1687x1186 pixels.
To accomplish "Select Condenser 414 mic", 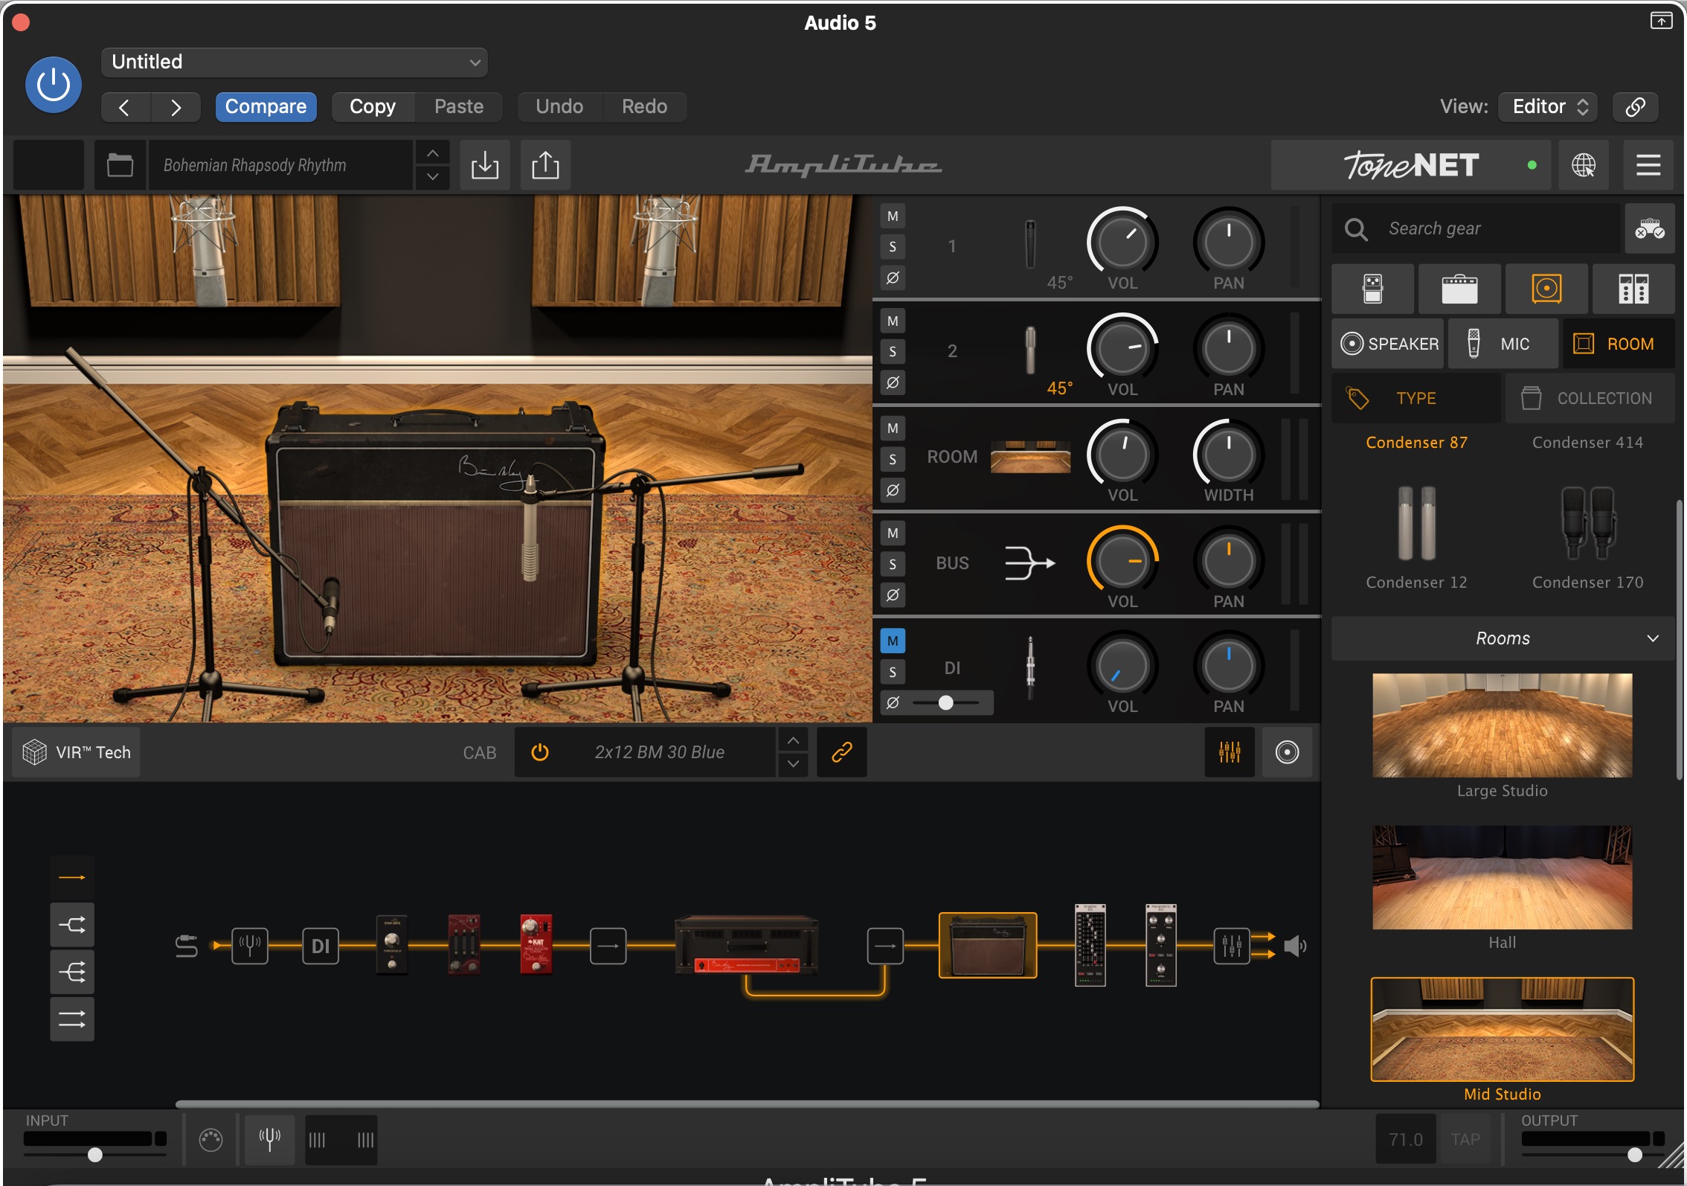I will (1587, 443).
